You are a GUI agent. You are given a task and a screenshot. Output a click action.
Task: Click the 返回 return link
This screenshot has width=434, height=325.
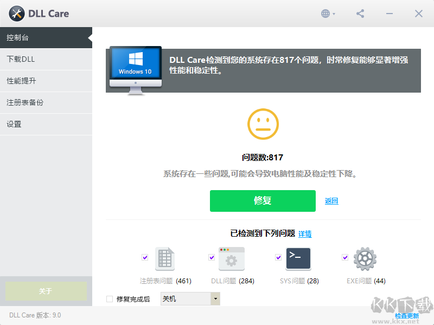click(x=331, y=201)
